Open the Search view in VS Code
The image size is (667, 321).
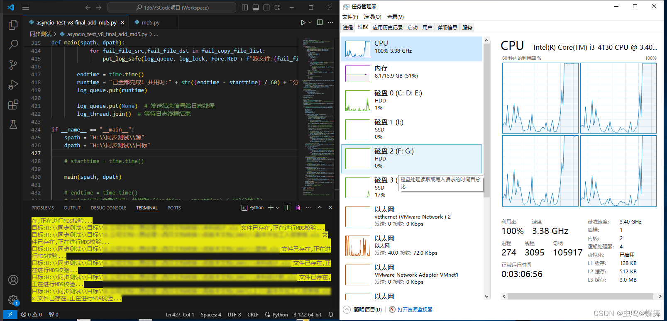click(x=13, y=44)
